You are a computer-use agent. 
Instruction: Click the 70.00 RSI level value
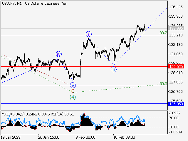coord(174,118)
